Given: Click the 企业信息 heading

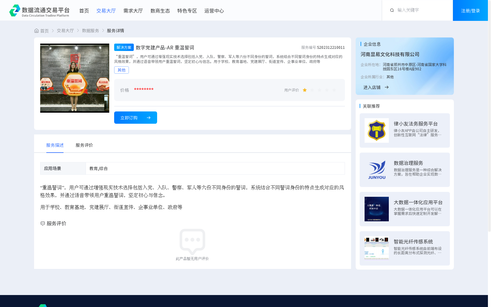Looking at the screenshot, I should 372,44.
